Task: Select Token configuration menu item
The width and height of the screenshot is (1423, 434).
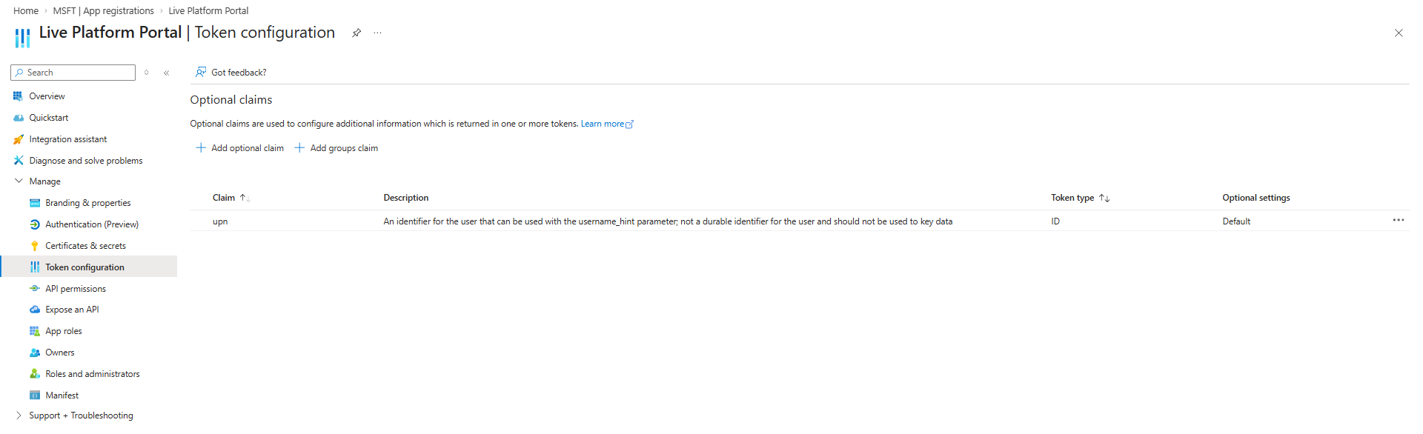Action: point(84,267)
